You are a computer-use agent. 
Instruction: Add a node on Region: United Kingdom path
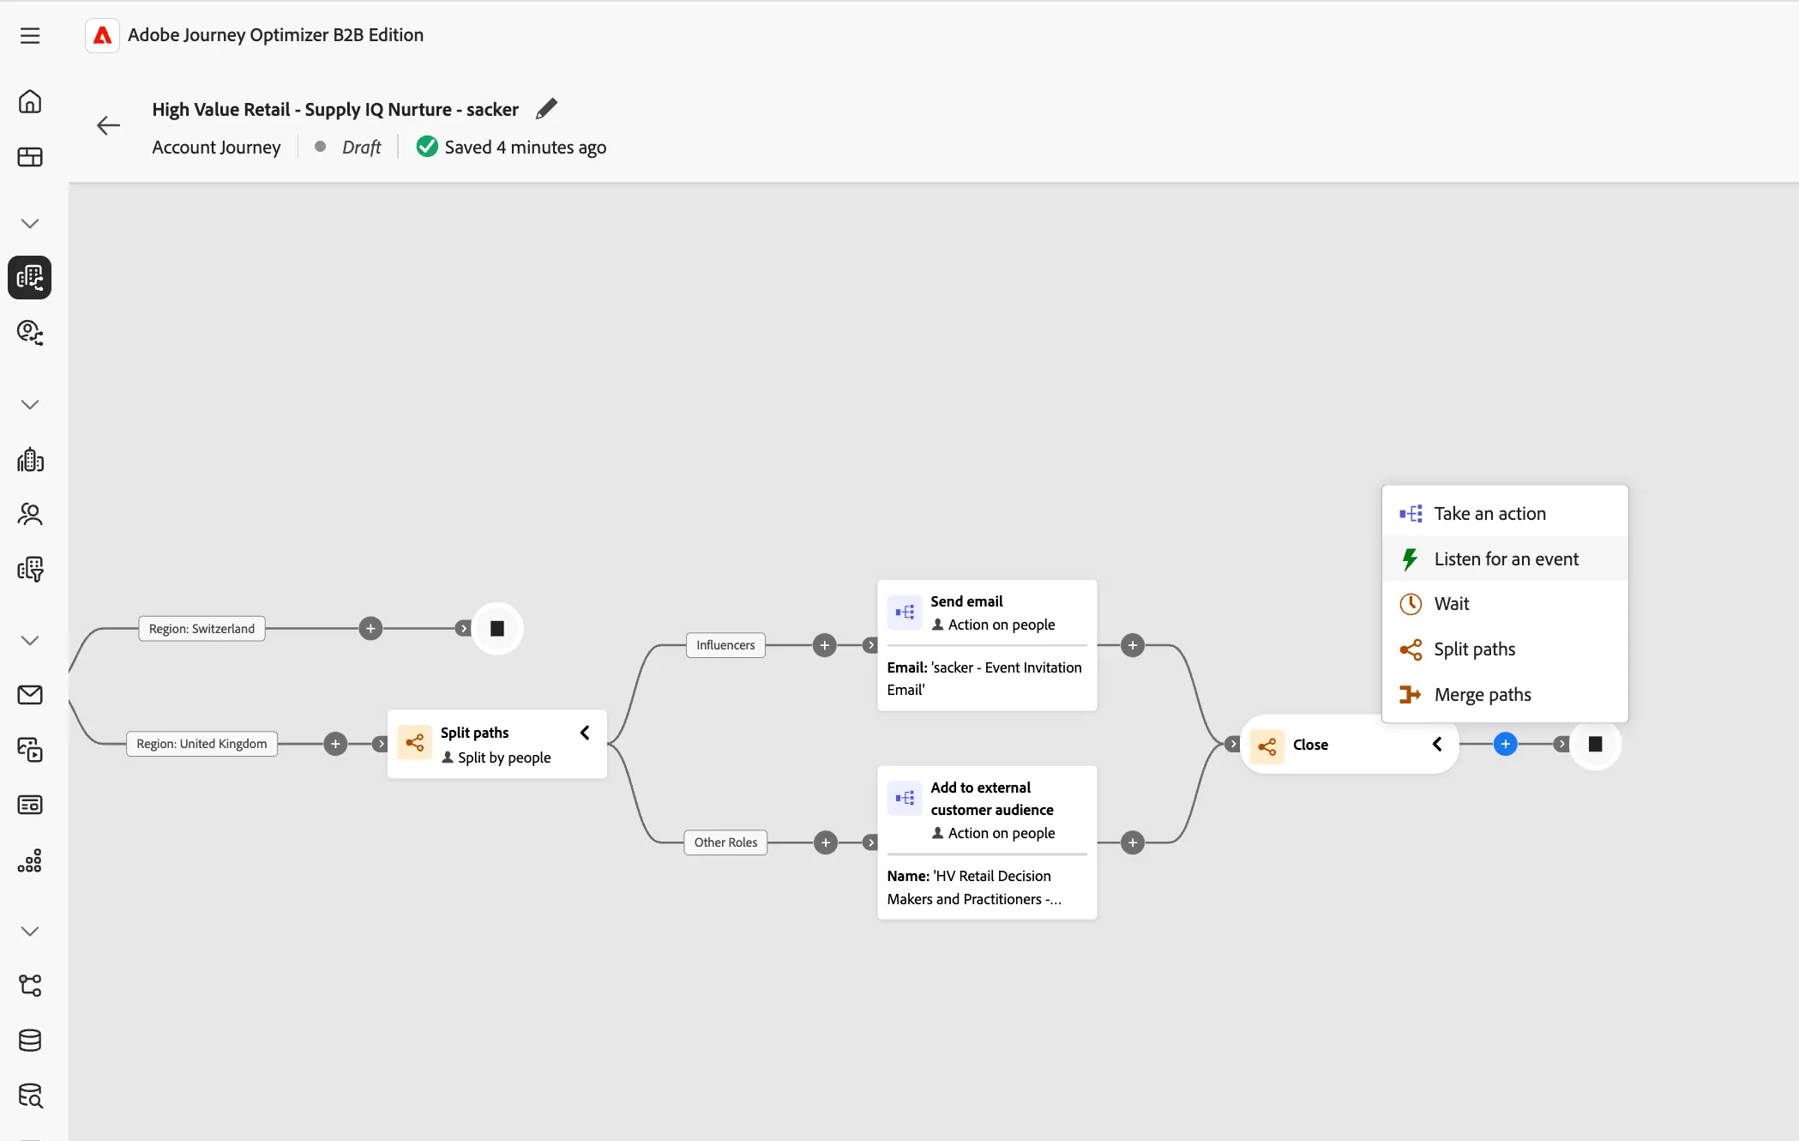(x=335, y=744)
